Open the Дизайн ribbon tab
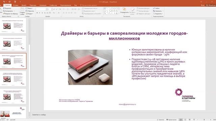Image resolution: width=216 pixels, height=121 pixels. point(24,5)
